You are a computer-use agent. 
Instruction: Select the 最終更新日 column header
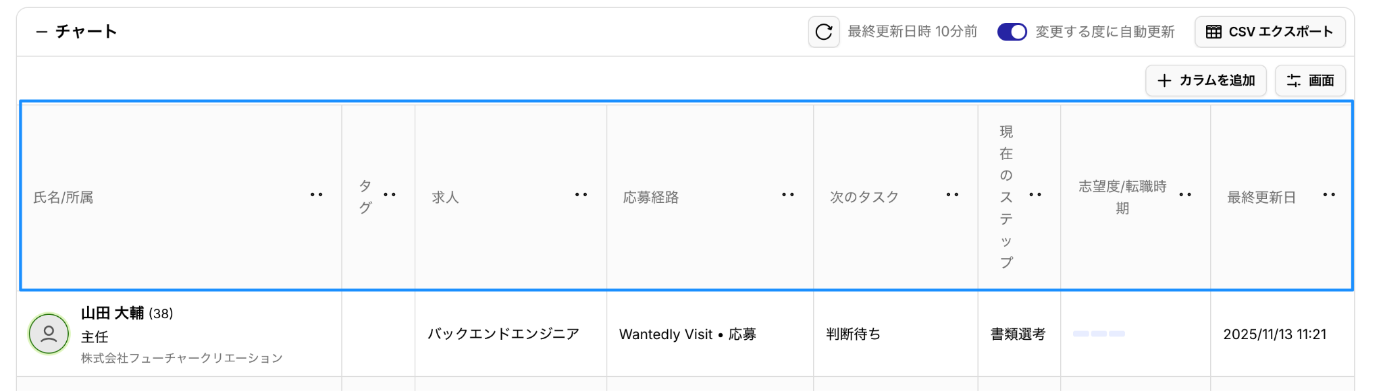click(x=1261, y=198)
